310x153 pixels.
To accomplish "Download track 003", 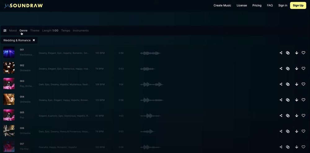I will click(x=297, y=84).
